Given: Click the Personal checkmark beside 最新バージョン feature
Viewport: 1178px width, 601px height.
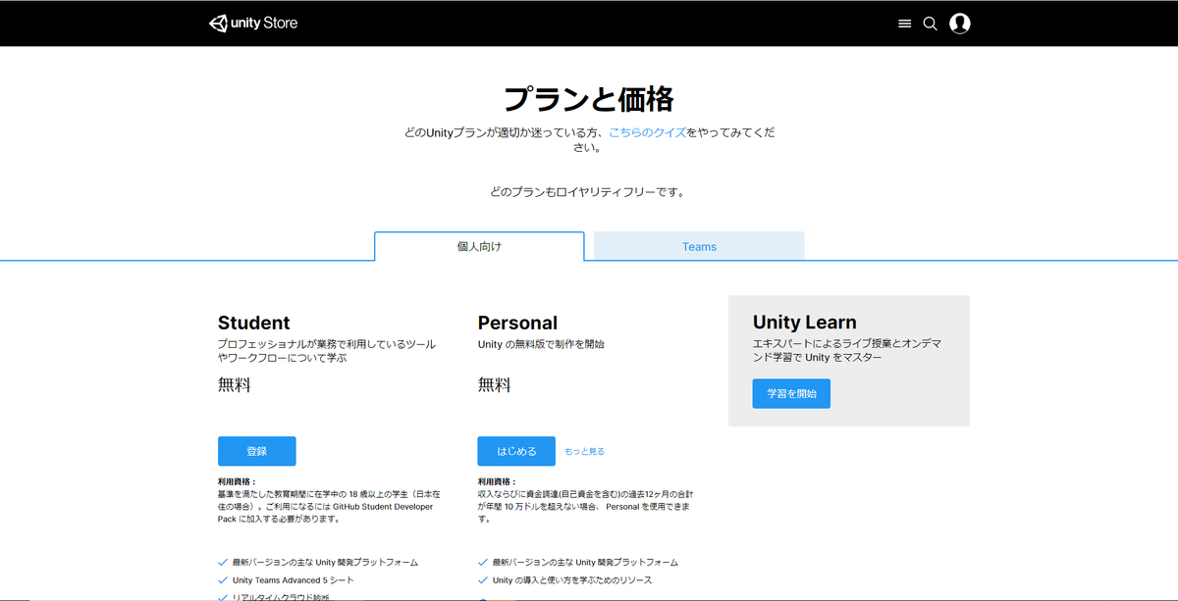Looking at the screenshot, I should click(483, 563).
